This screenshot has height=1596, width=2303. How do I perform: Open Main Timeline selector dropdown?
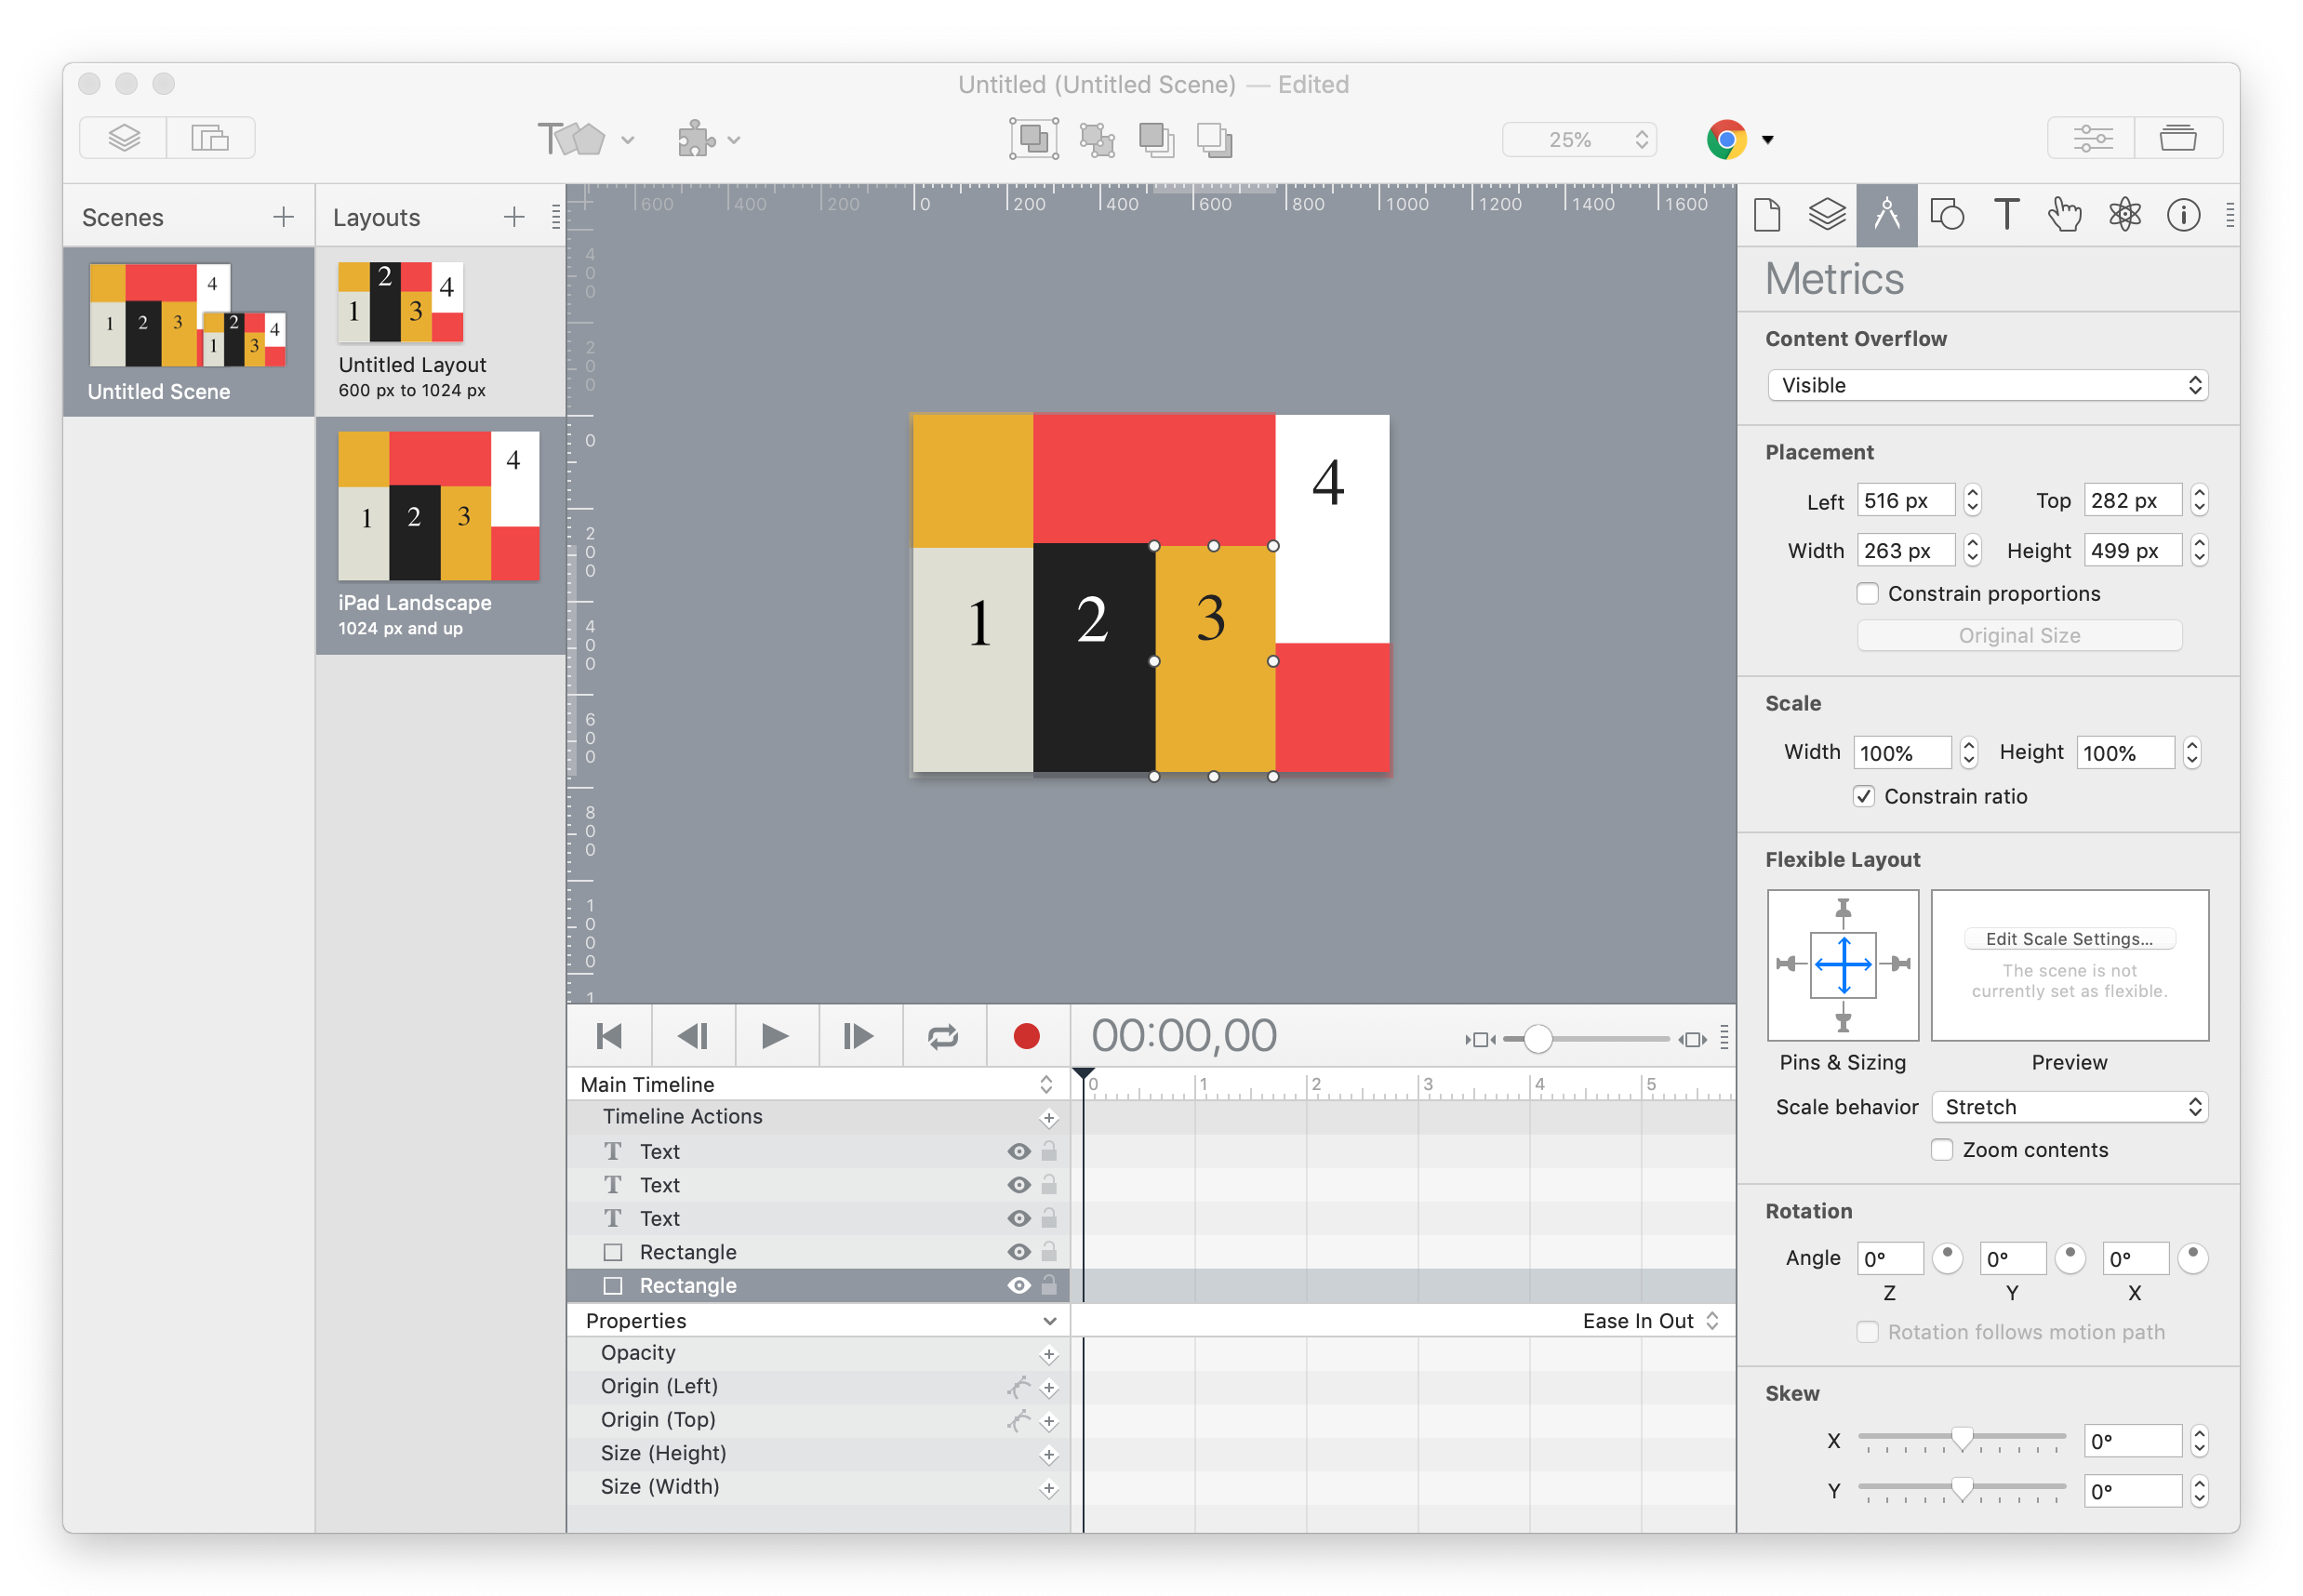[816, 1085]
